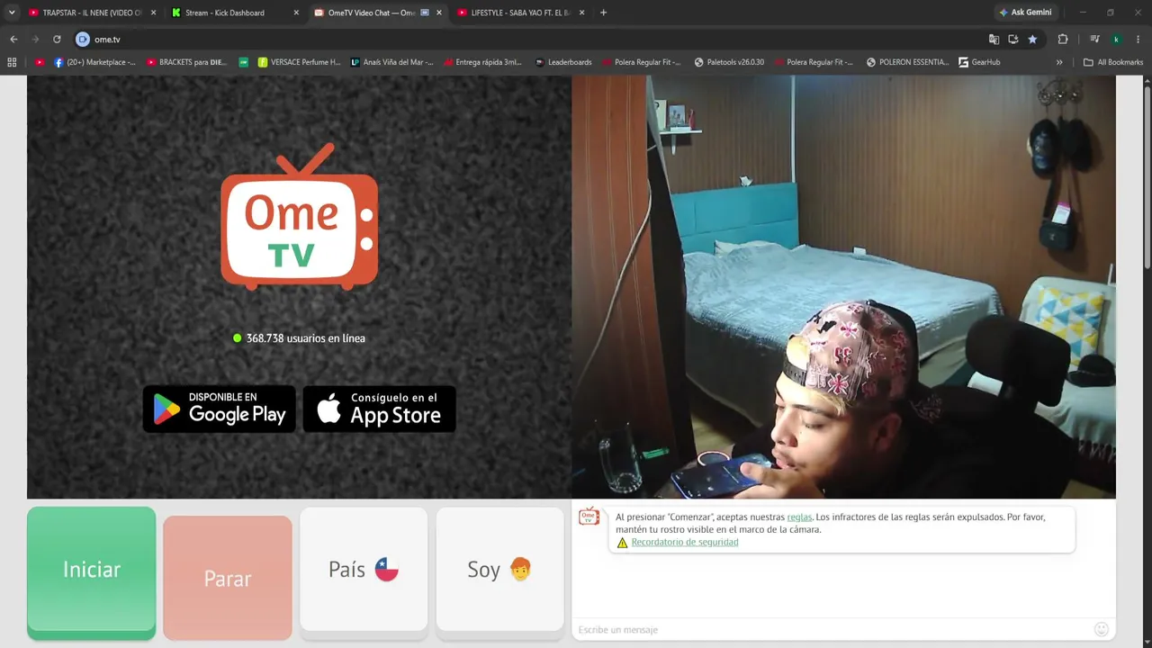
Task: Open a new browser tab
Action: (x=603, y=13)
